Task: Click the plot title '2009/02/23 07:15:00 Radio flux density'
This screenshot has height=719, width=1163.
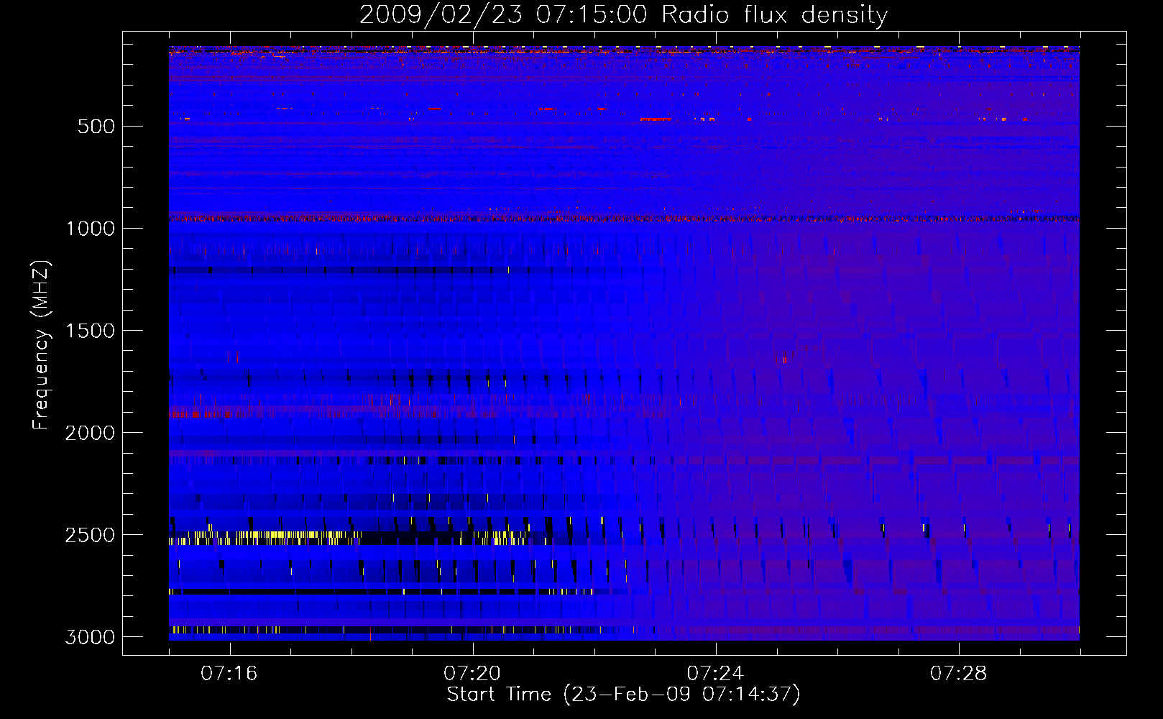Action: pyautogui.click(x=623, y=15)
